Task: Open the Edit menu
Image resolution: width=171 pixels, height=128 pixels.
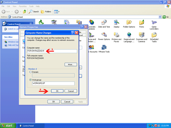Action: click(8, 6)
